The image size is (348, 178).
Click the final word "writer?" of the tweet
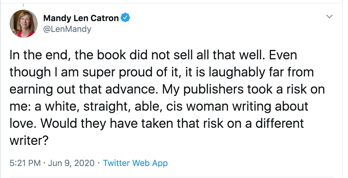(x=28, y=141)
